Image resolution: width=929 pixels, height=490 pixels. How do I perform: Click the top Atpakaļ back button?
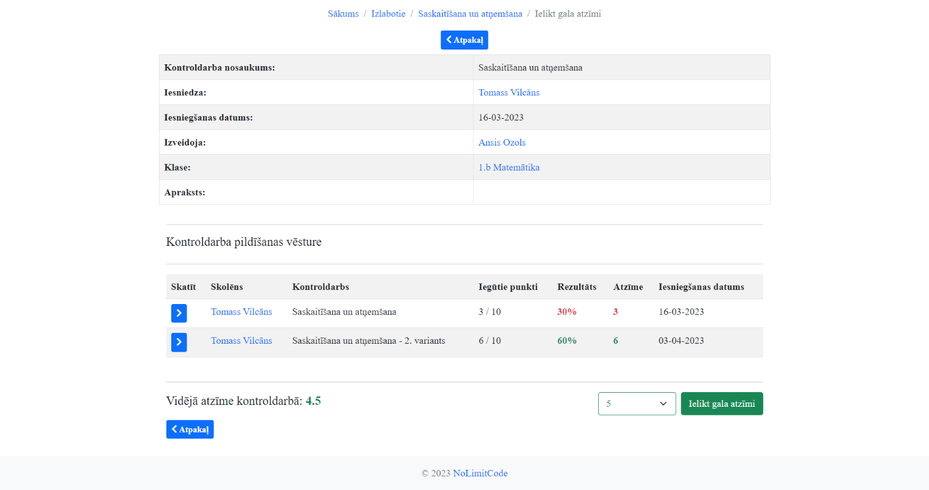point(464,40)
